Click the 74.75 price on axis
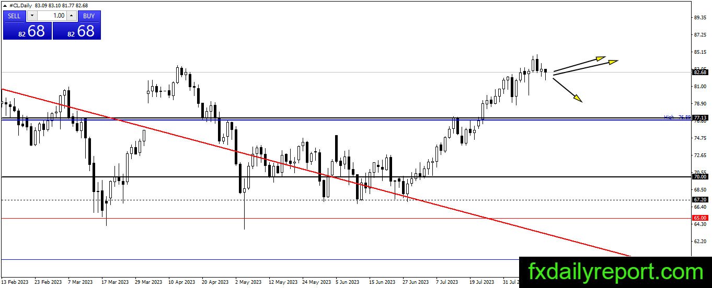 pos(700,138)
